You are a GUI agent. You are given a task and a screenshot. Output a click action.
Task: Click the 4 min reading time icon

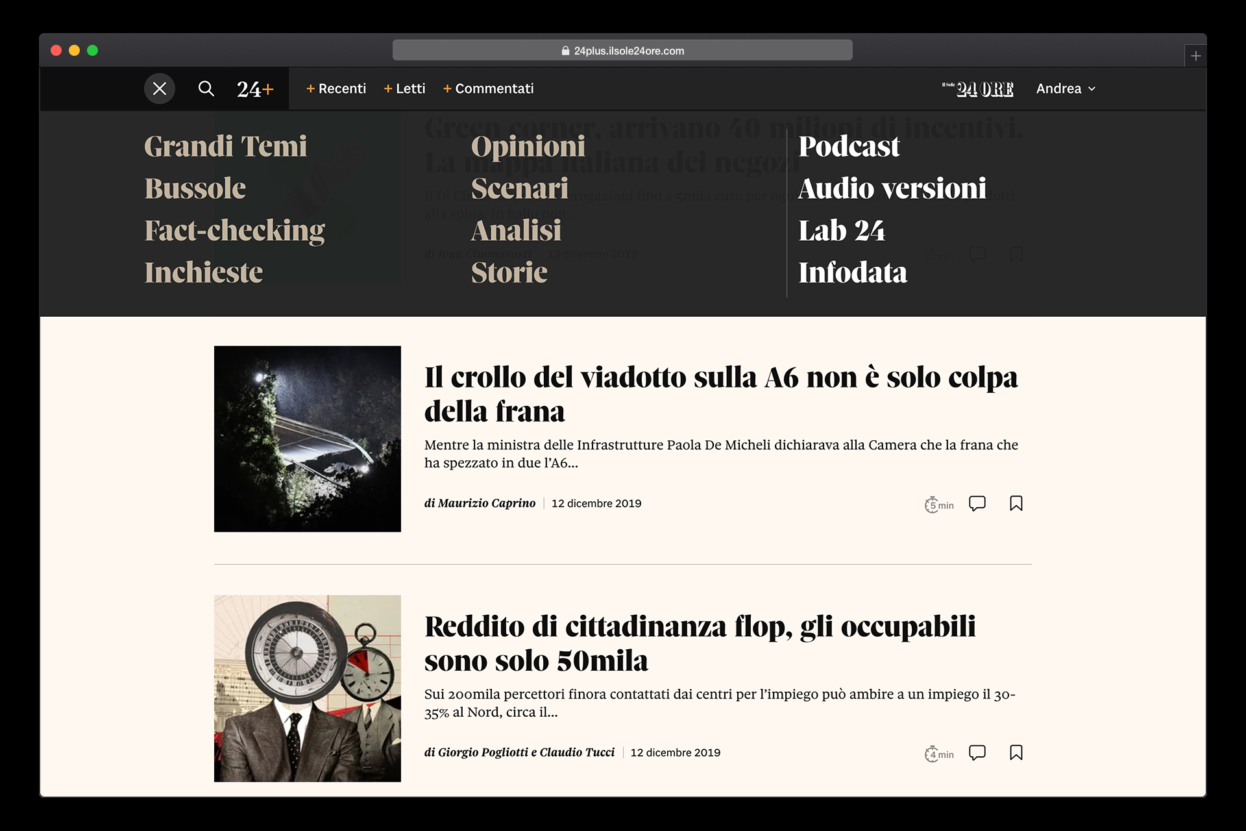click(x=938, y=754)
